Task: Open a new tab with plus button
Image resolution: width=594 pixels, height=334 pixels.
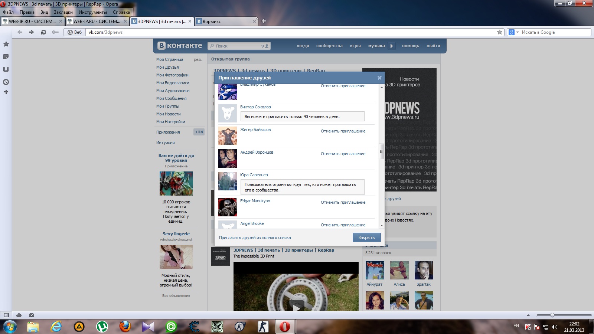Action: 264,21
